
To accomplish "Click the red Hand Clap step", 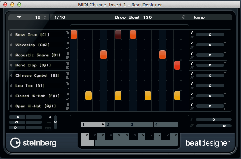I will click(x=177, y=65).
